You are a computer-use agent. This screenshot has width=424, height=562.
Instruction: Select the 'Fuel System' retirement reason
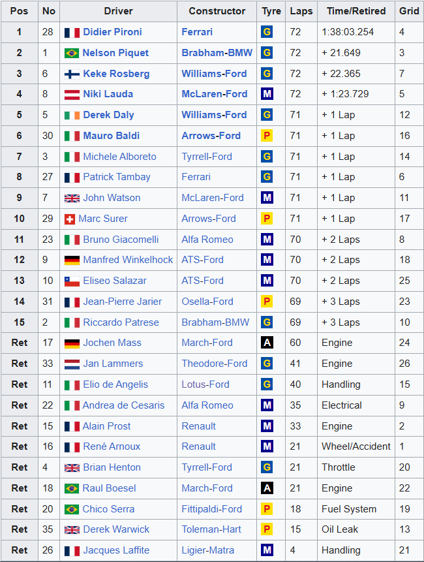click(349, 508)
